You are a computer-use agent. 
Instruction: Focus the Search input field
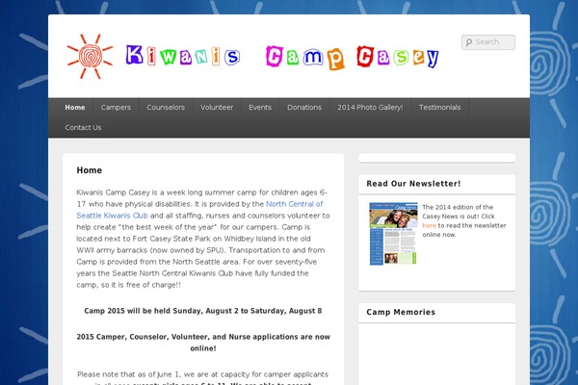point(488,42)
